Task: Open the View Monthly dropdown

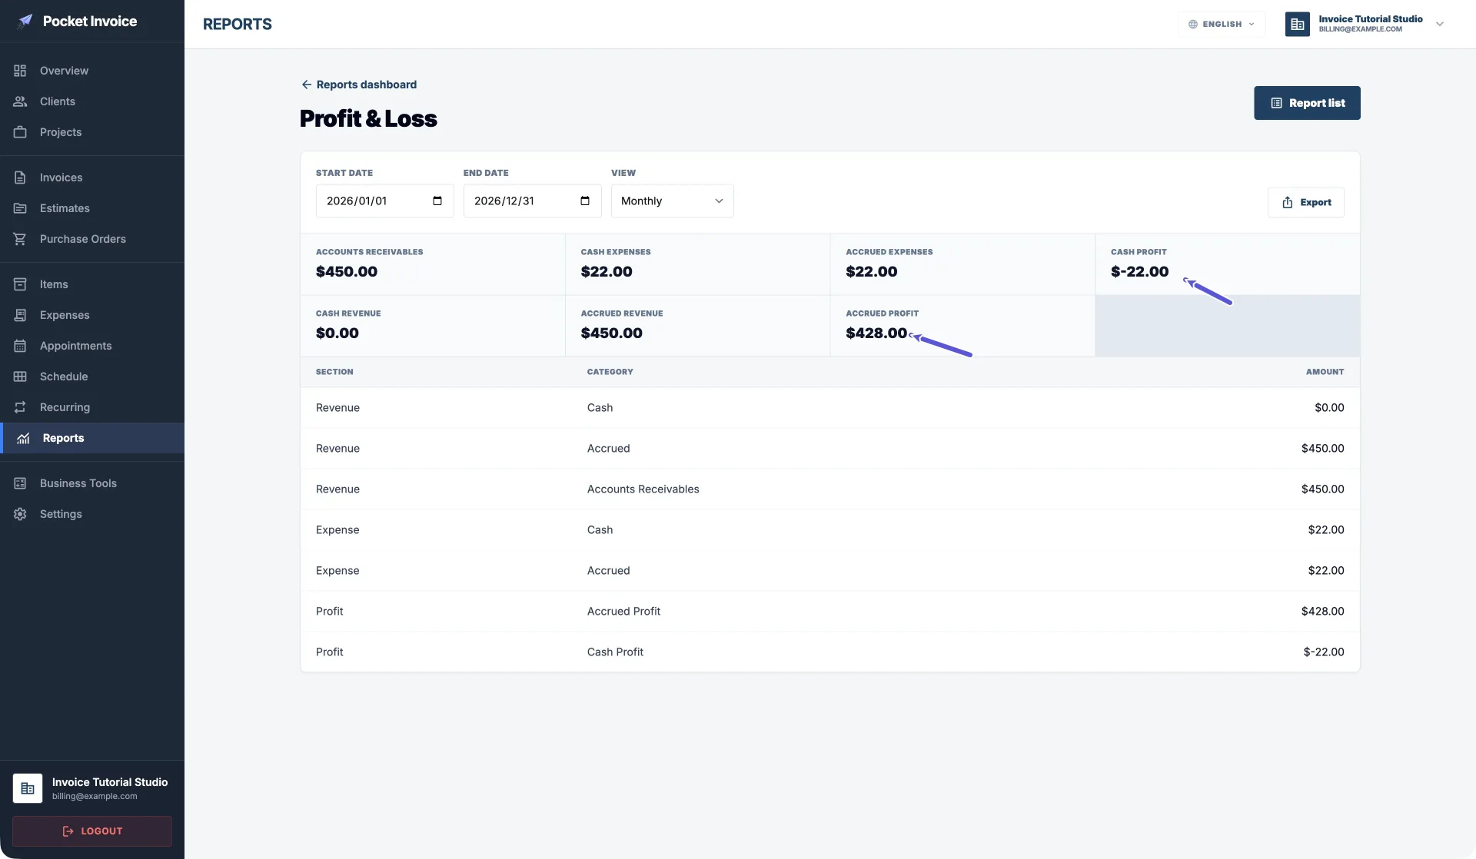Action: point(672,201)
